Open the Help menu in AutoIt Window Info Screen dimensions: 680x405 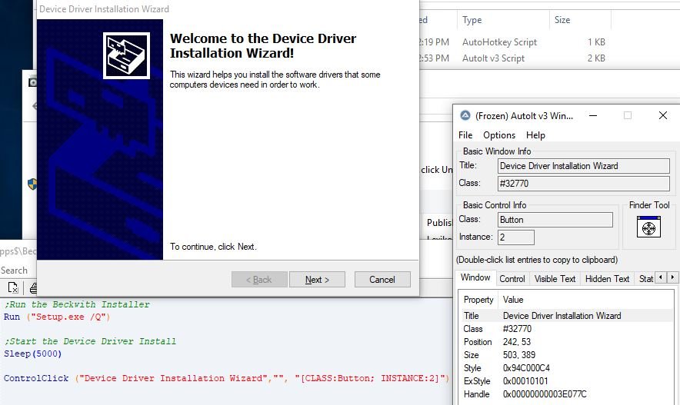[x=535, y=135]
